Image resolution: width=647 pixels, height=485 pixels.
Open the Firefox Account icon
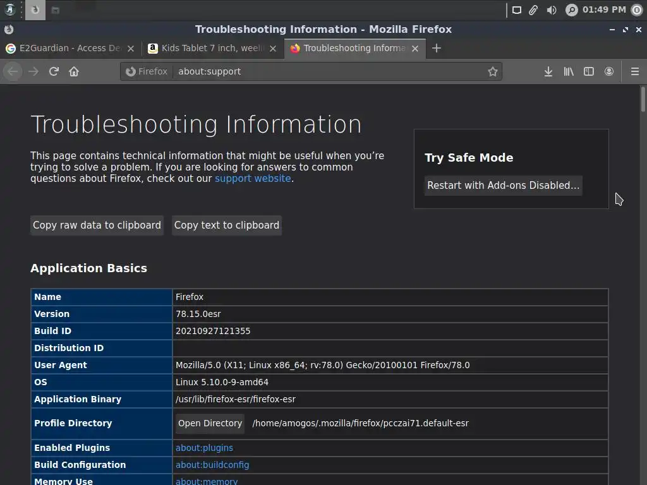click(x=609, y=71)
